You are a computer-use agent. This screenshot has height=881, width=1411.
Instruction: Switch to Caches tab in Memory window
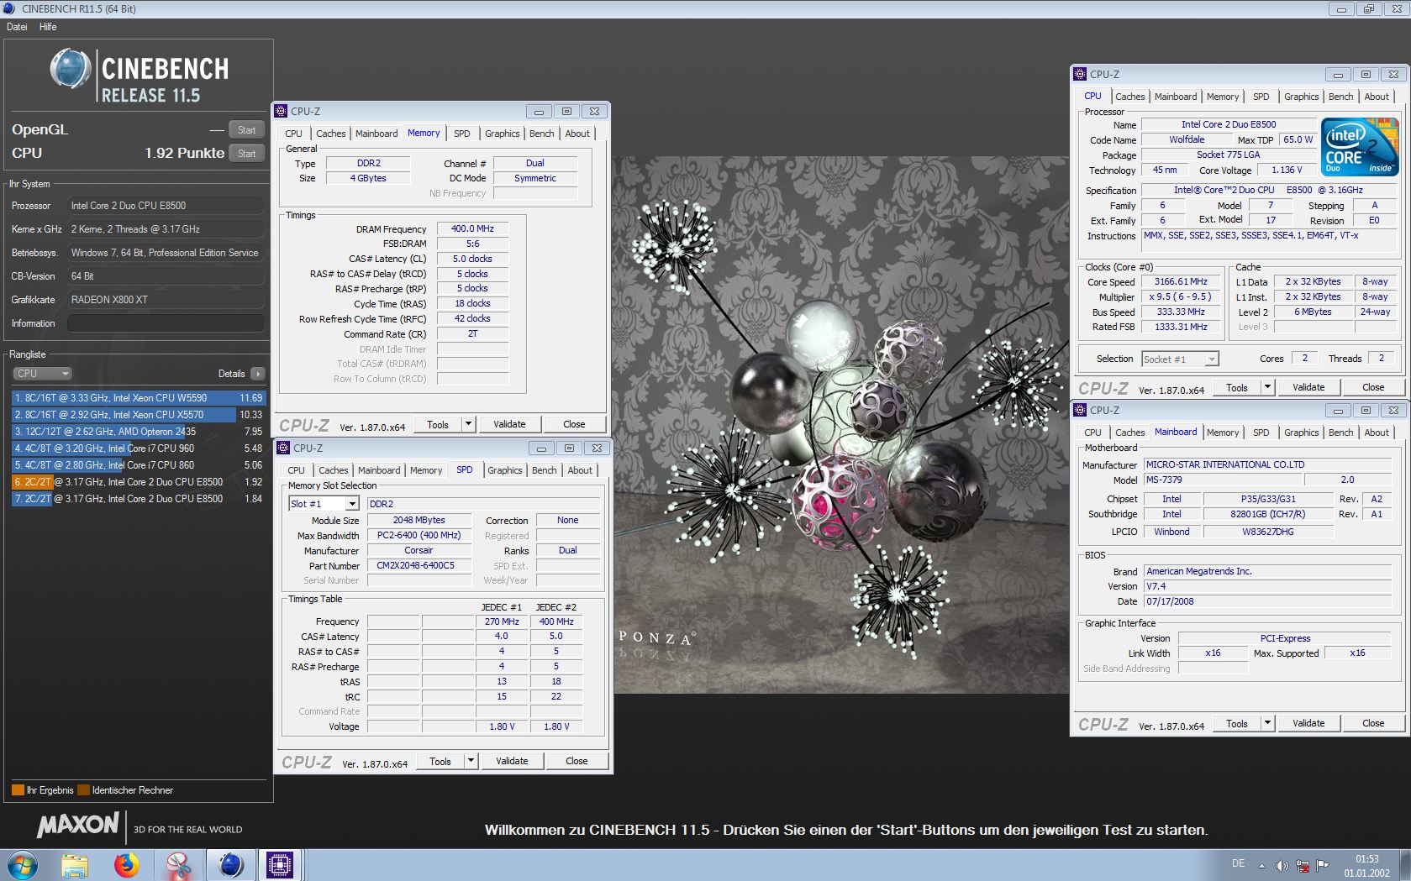331,134
